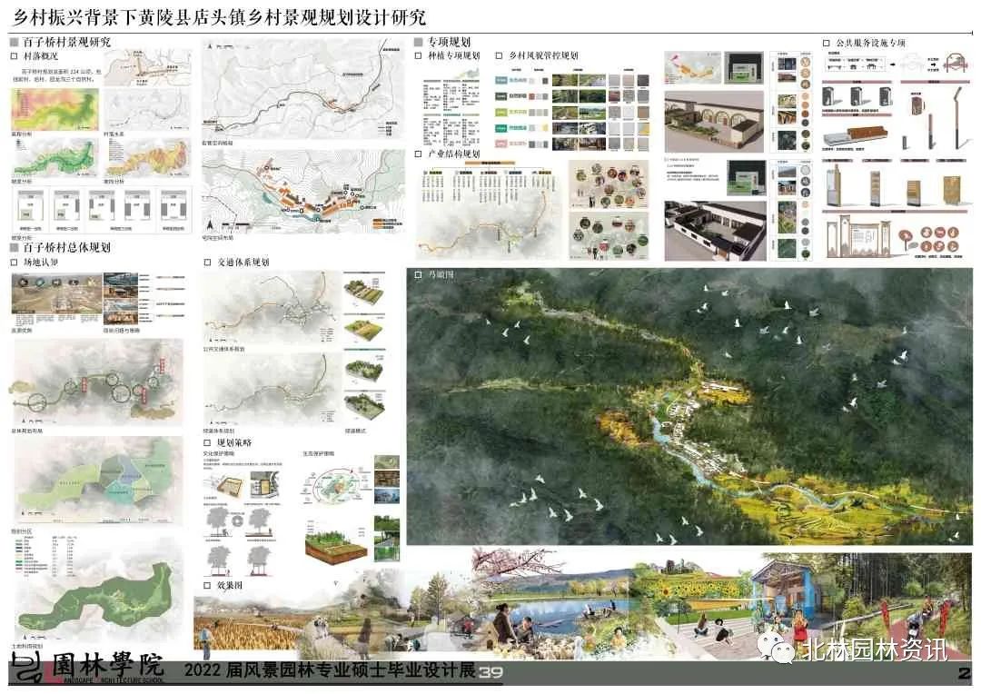This screenshot has height=694, width=981.
Task: Open the village layout map with orange buildings
Action: [x=302, y=192]
